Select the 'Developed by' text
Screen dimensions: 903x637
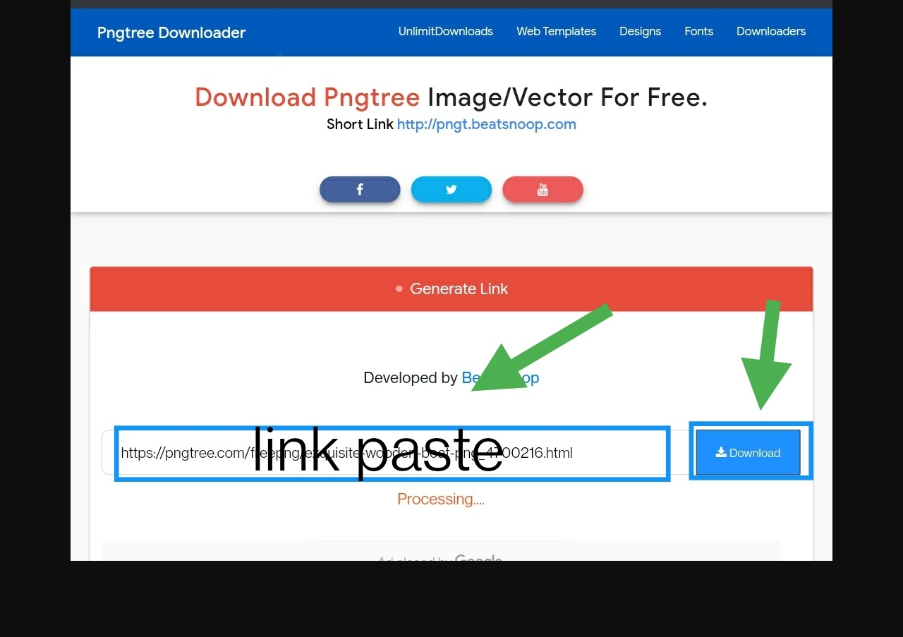(411, 378)
